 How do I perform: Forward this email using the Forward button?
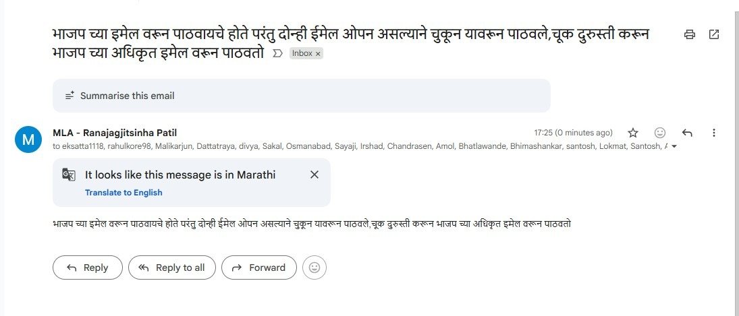(x=259, y=267)
